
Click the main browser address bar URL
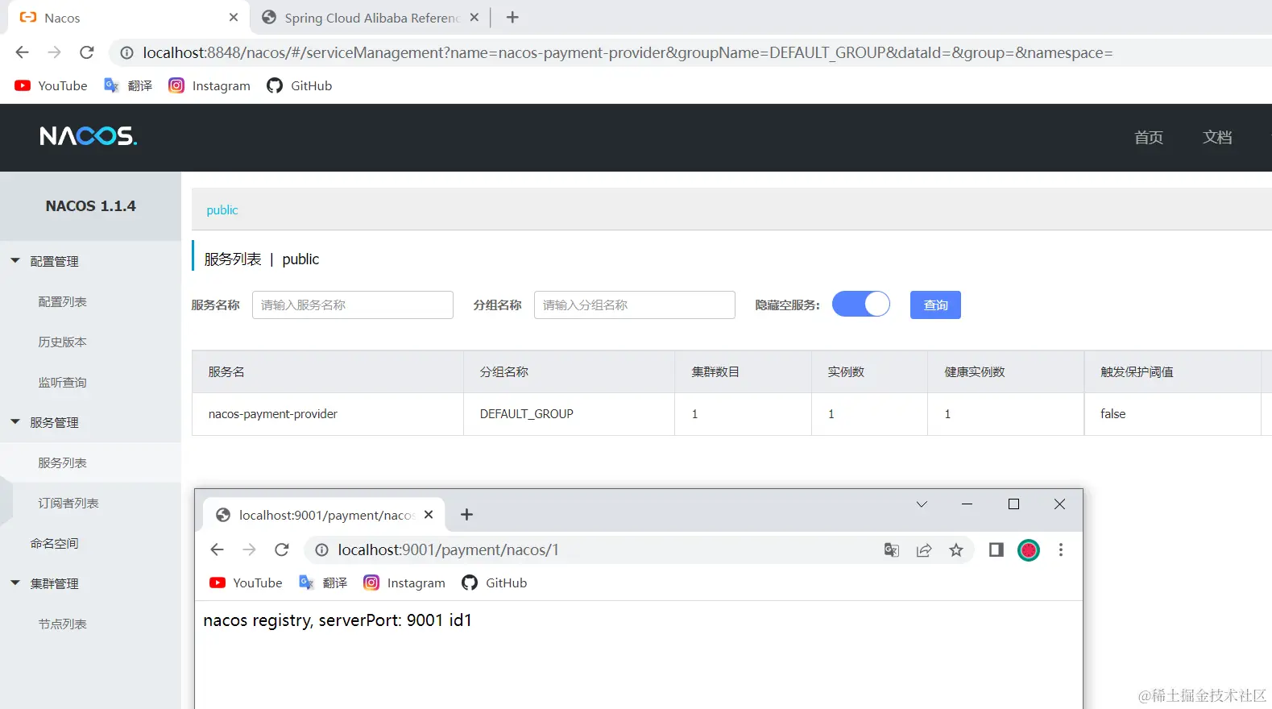point(628,52)
